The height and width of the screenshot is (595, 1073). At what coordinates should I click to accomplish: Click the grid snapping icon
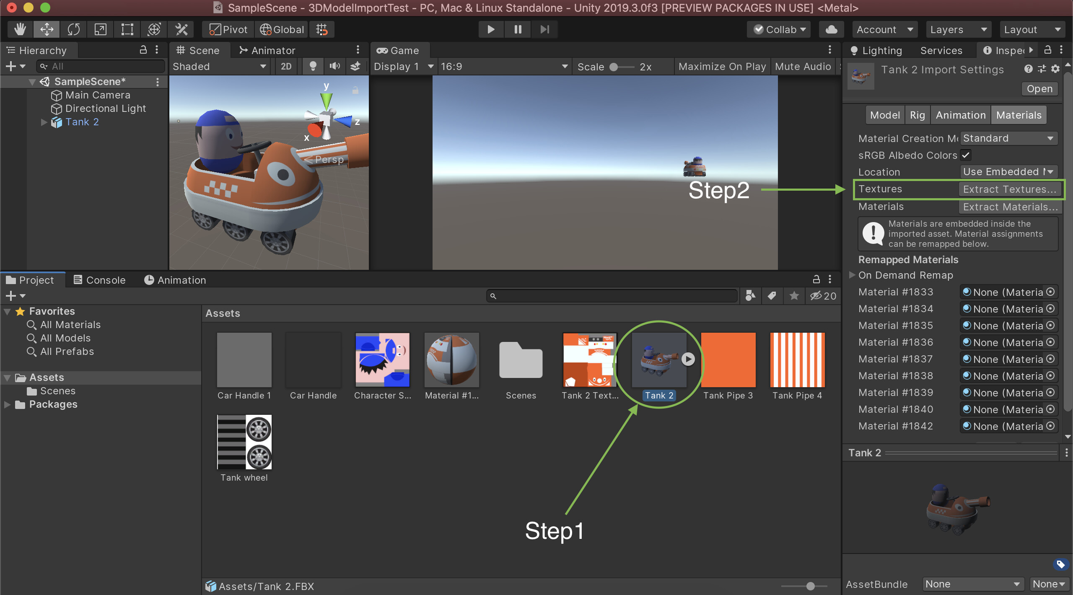coord(322,29)
